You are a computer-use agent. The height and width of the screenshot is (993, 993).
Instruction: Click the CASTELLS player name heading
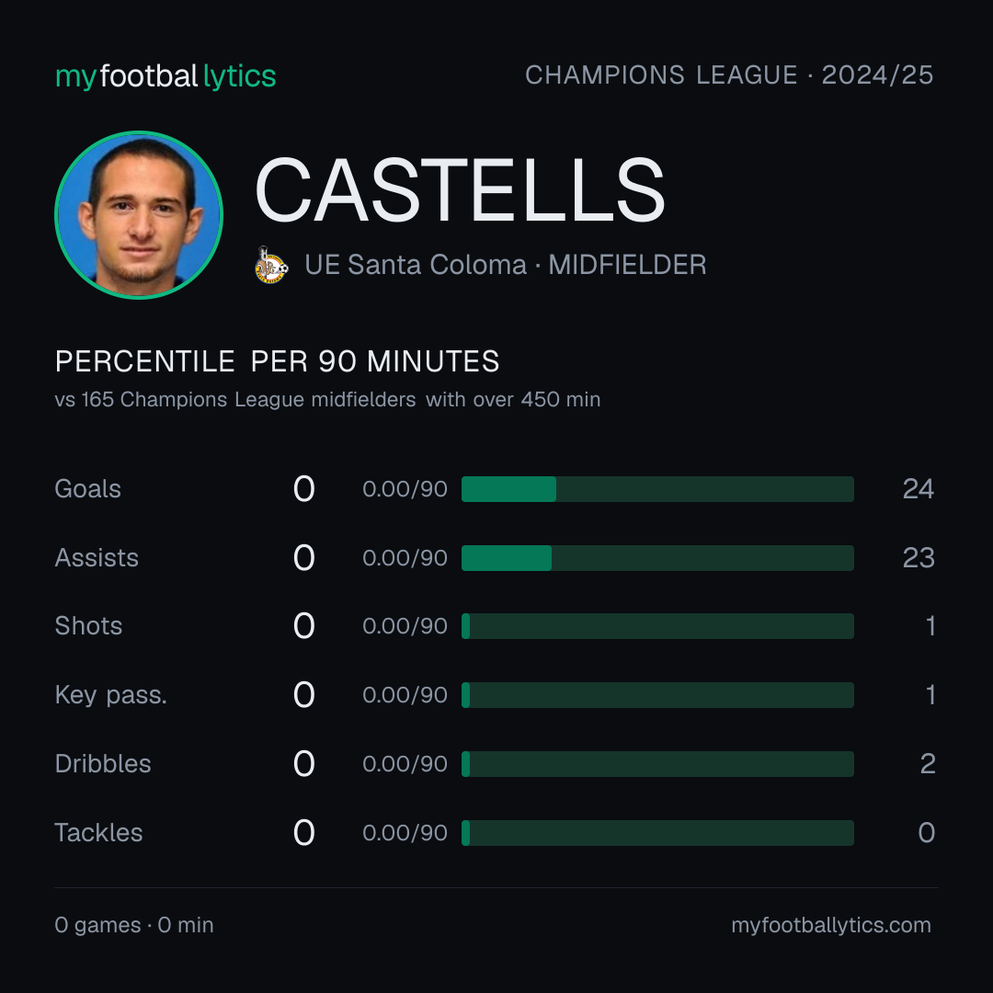[460, 190]
